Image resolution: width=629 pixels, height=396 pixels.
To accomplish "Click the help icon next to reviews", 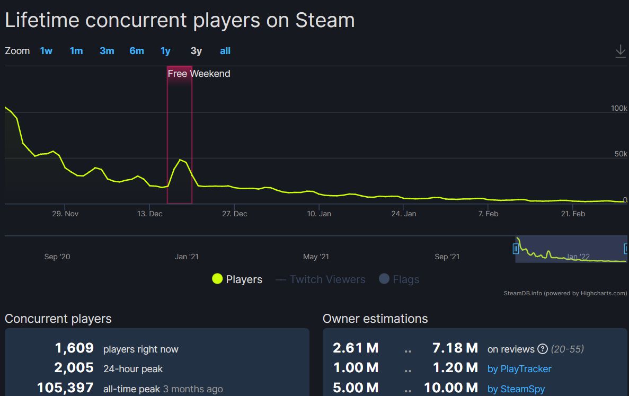I will (x=542, y=349).
